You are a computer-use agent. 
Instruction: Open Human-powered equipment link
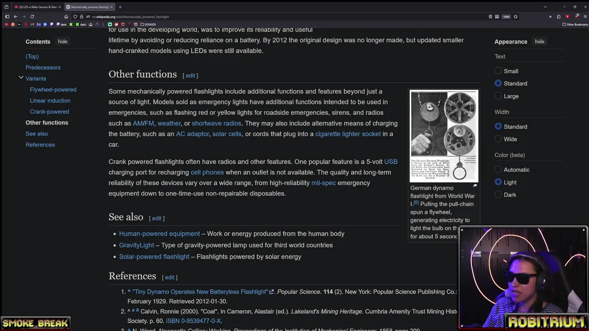(x=159, y=234)
